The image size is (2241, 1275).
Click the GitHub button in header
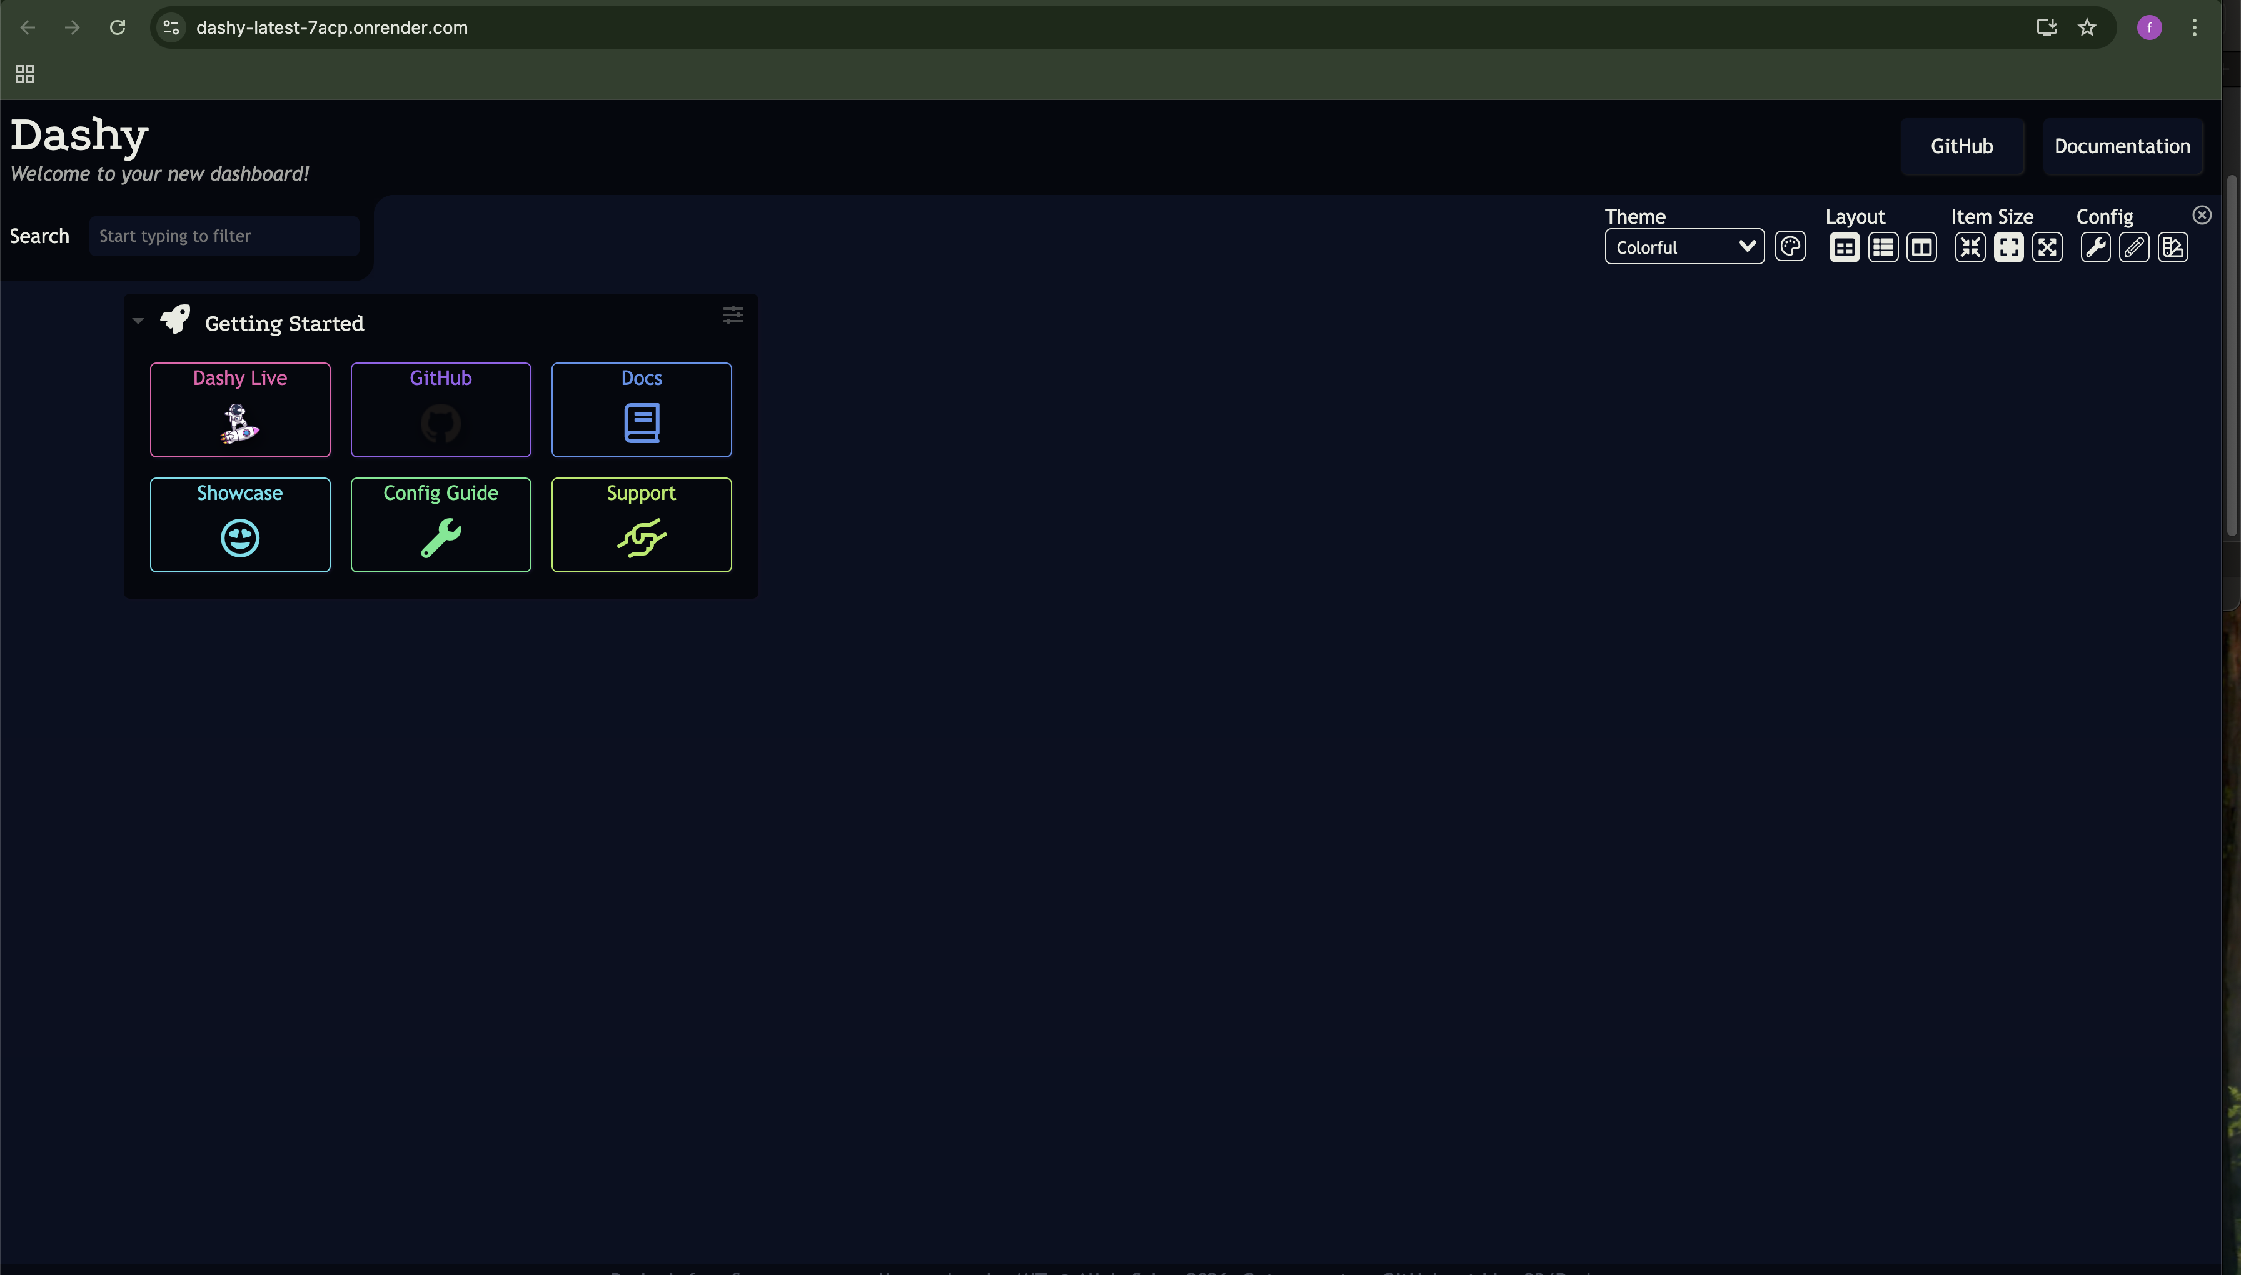pos(1962,146)
